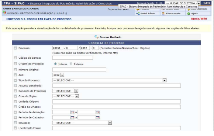214x136 pixels.
Task: Click the process Número field containing 0
Action: (72, 48)
